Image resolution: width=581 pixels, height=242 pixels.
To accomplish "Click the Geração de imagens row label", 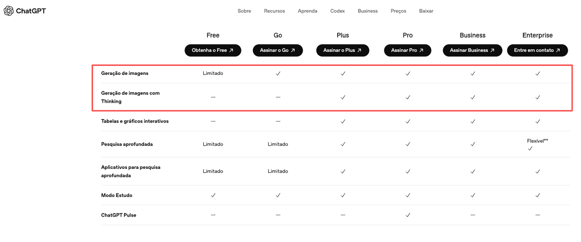I will (125, 73).
